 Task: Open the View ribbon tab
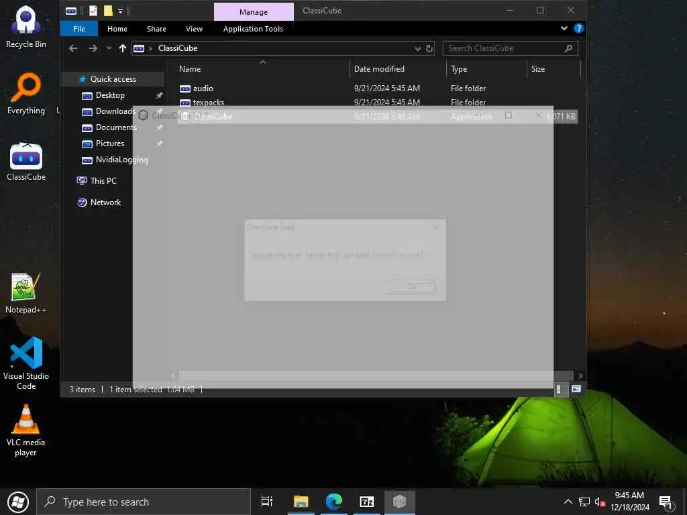point(194,29)
